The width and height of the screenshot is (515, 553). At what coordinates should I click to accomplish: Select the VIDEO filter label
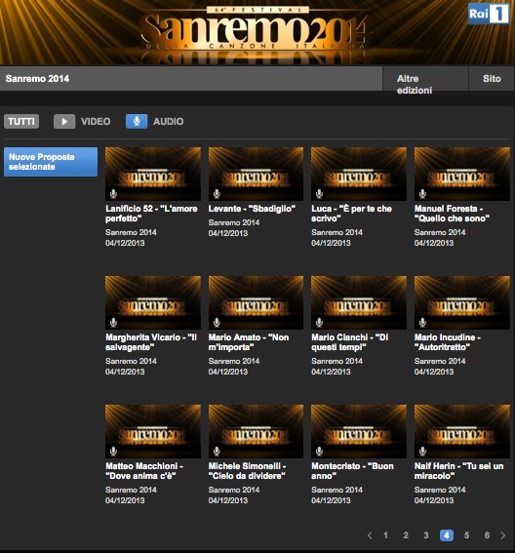click(x=96, y=121)
